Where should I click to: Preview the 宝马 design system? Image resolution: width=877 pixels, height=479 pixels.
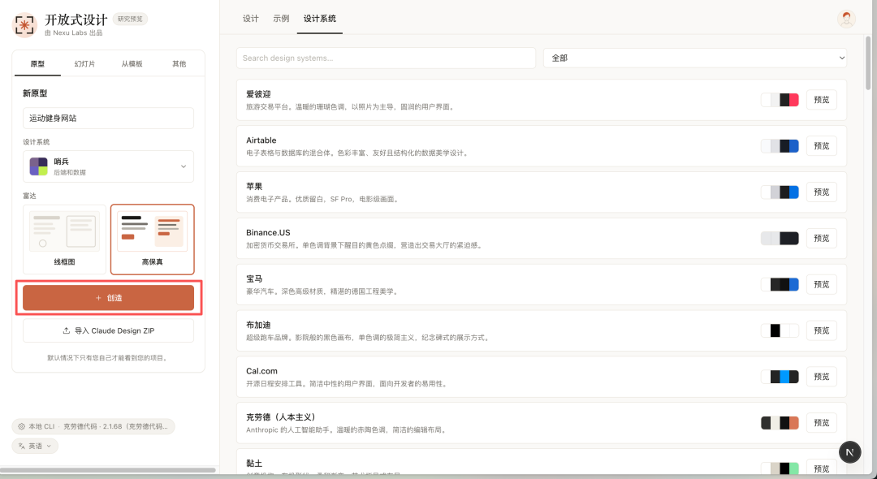pos(822,284)
